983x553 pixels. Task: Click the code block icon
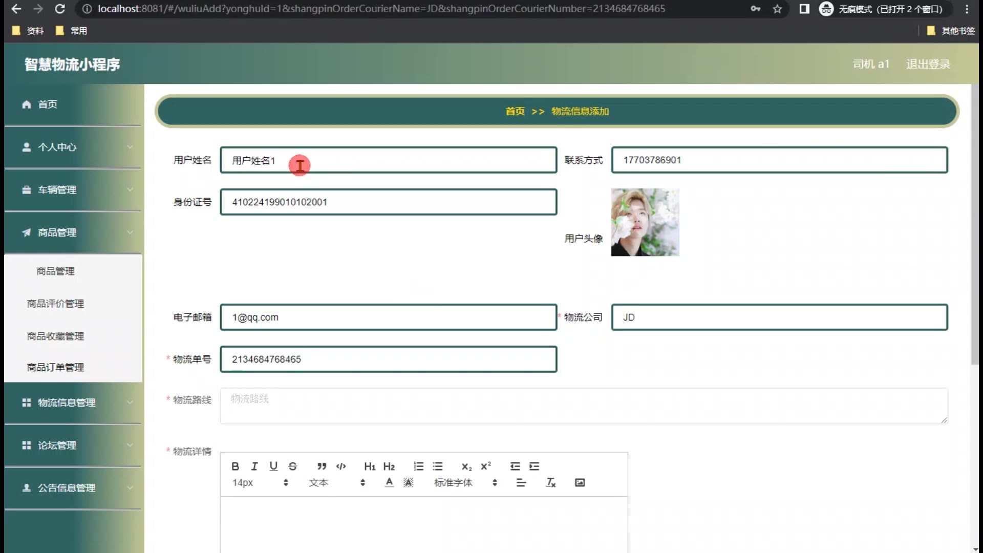341,466
